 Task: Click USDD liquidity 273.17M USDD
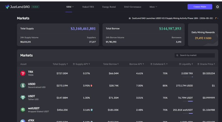point(184,86)
